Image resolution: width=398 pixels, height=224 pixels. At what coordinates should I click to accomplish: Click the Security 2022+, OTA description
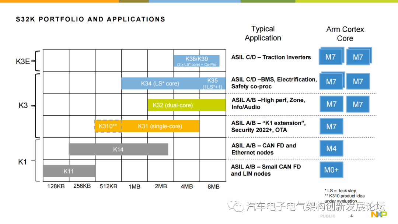(268, 126)
